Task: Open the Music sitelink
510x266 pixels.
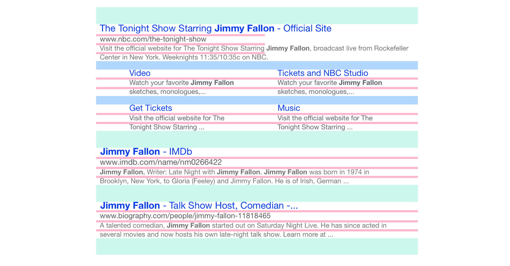Action: click(289, 108)
